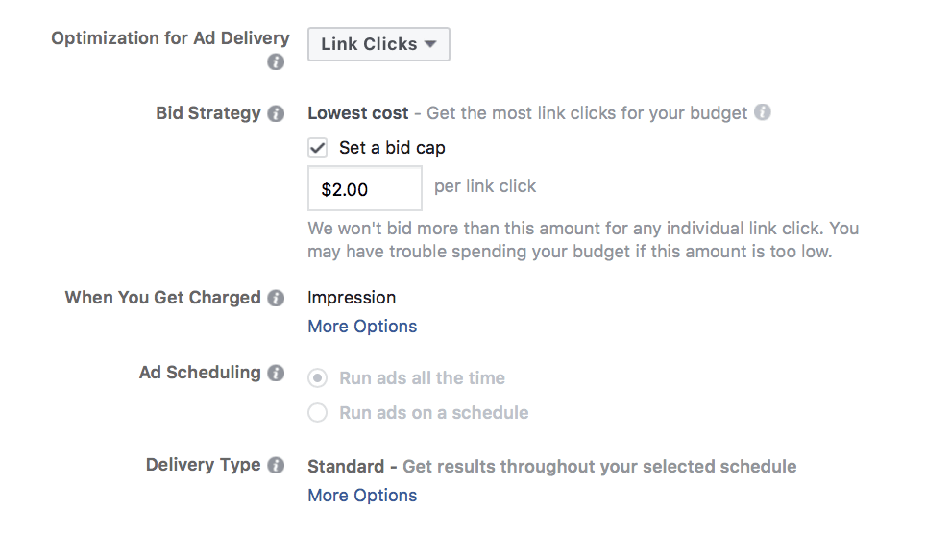
Task: Click the Bid Strategy info icon
Action: pos(276,114)
